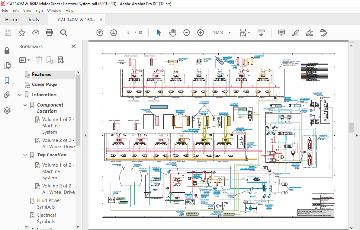Open the Help menu
The width and height of the screenshot is (360, 230).
(x=69, y=10)
